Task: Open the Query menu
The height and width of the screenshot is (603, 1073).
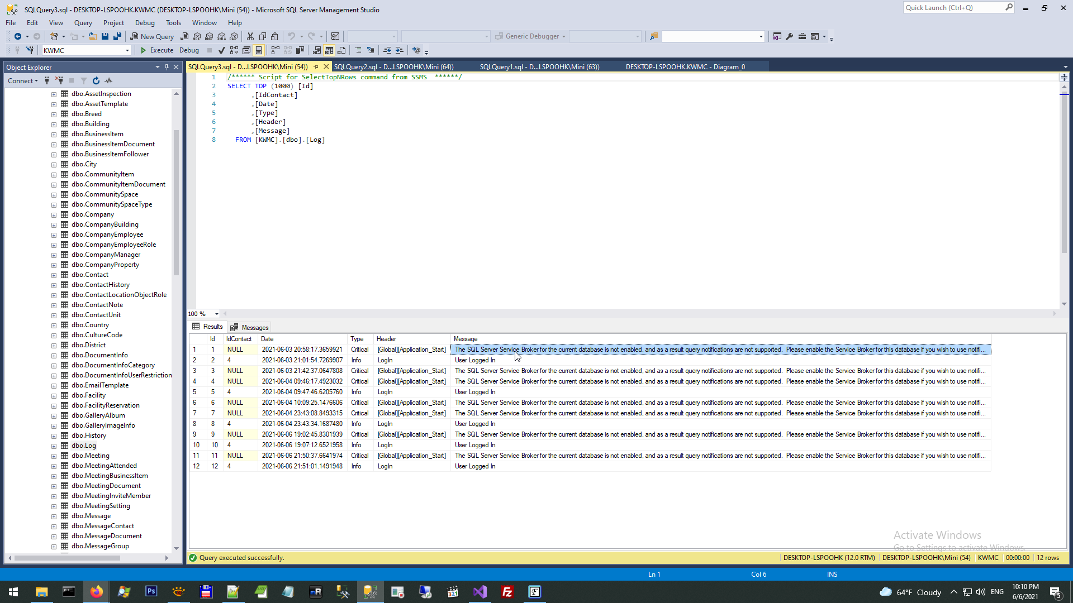Action: click(x=83, y=23)
